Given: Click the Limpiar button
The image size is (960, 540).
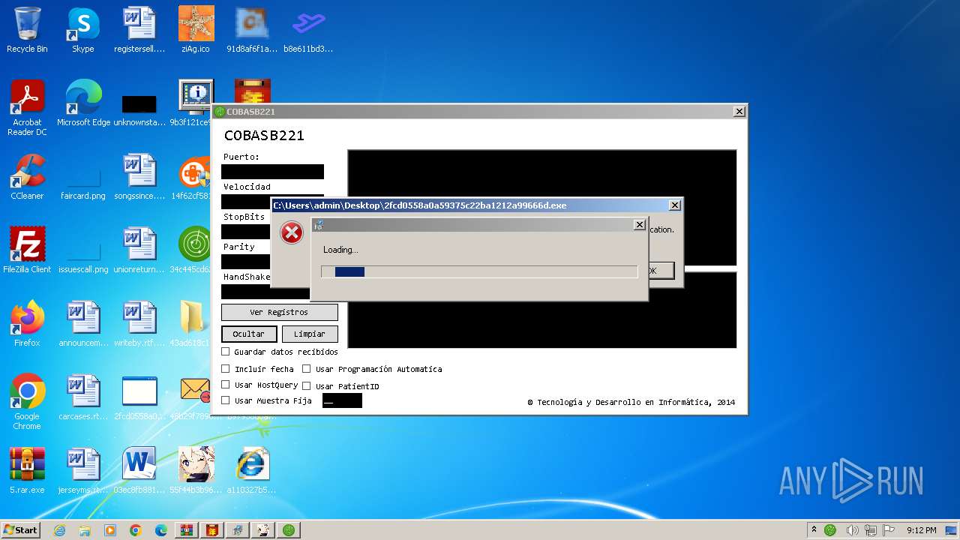Looking at the screenshot, I should [310, 334].
